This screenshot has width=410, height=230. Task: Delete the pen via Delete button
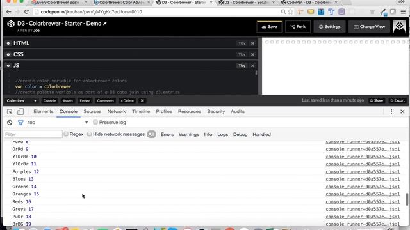[x=127, y=101]
